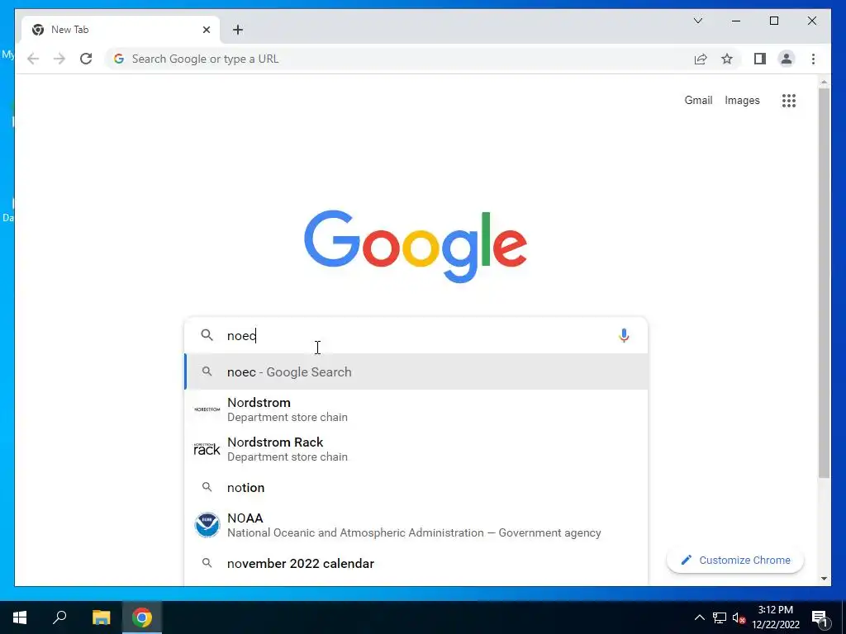846x634 pixels.
Task: Open the side panel icon
Action: 760,59
